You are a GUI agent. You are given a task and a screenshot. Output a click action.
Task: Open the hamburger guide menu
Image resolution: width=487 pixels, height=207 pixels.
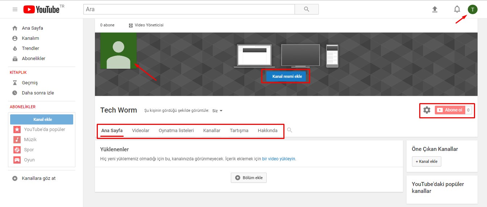pyautogui.click(x=15, y=9)
